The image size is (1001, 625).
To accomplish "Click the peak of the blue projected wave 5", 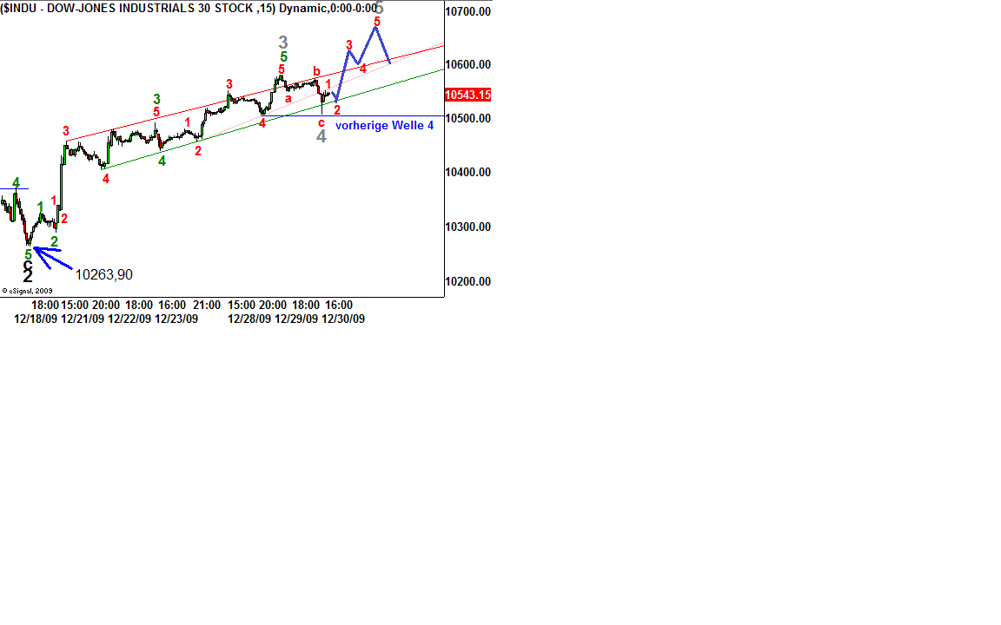I will coord(375,28).
